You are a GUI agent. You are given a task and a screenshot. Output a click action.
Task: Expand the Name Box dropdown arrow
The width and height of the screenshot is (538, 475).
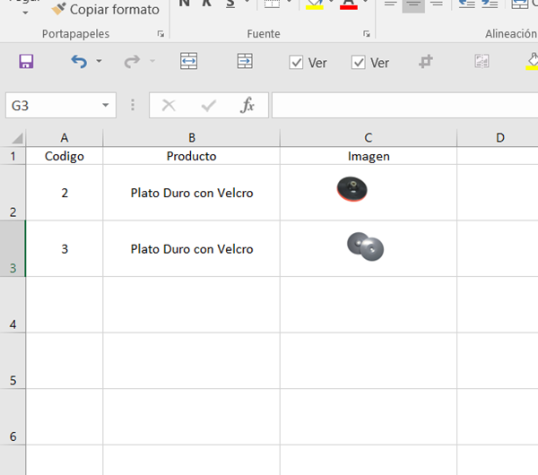(105, 105)
